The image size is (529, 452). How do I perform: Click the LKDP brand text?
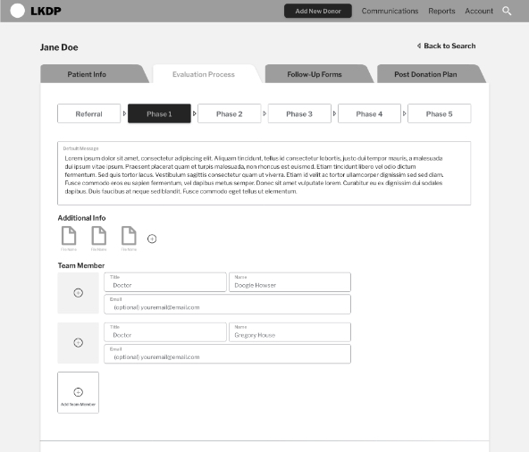coord(46,11)
